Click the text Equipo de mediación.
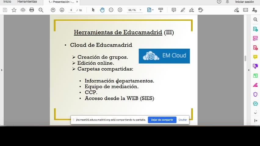 tap(111, 87)
